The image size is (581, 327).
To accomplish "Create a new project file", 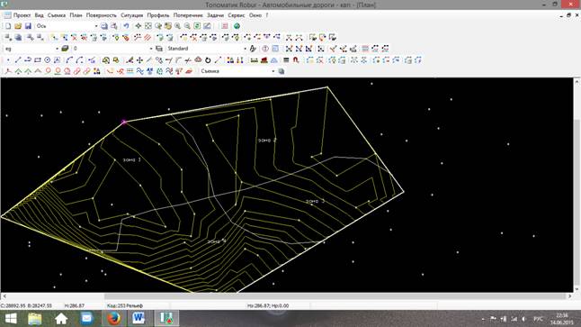I will click(8, 26).
